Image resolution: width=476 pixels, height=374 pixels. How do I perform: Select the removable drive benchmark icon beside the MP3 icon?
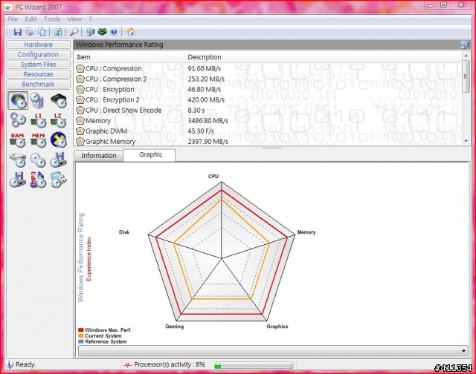click(x=18, y=180)
